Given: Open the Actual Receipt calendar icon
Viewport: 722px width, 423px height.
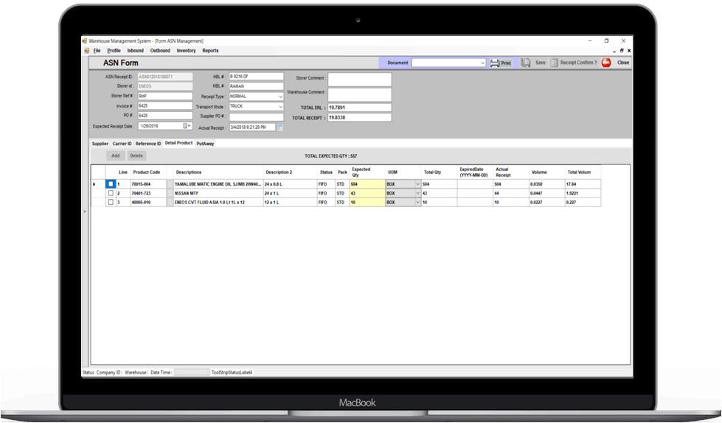Looking at the screenshot, I should [280, 127].
